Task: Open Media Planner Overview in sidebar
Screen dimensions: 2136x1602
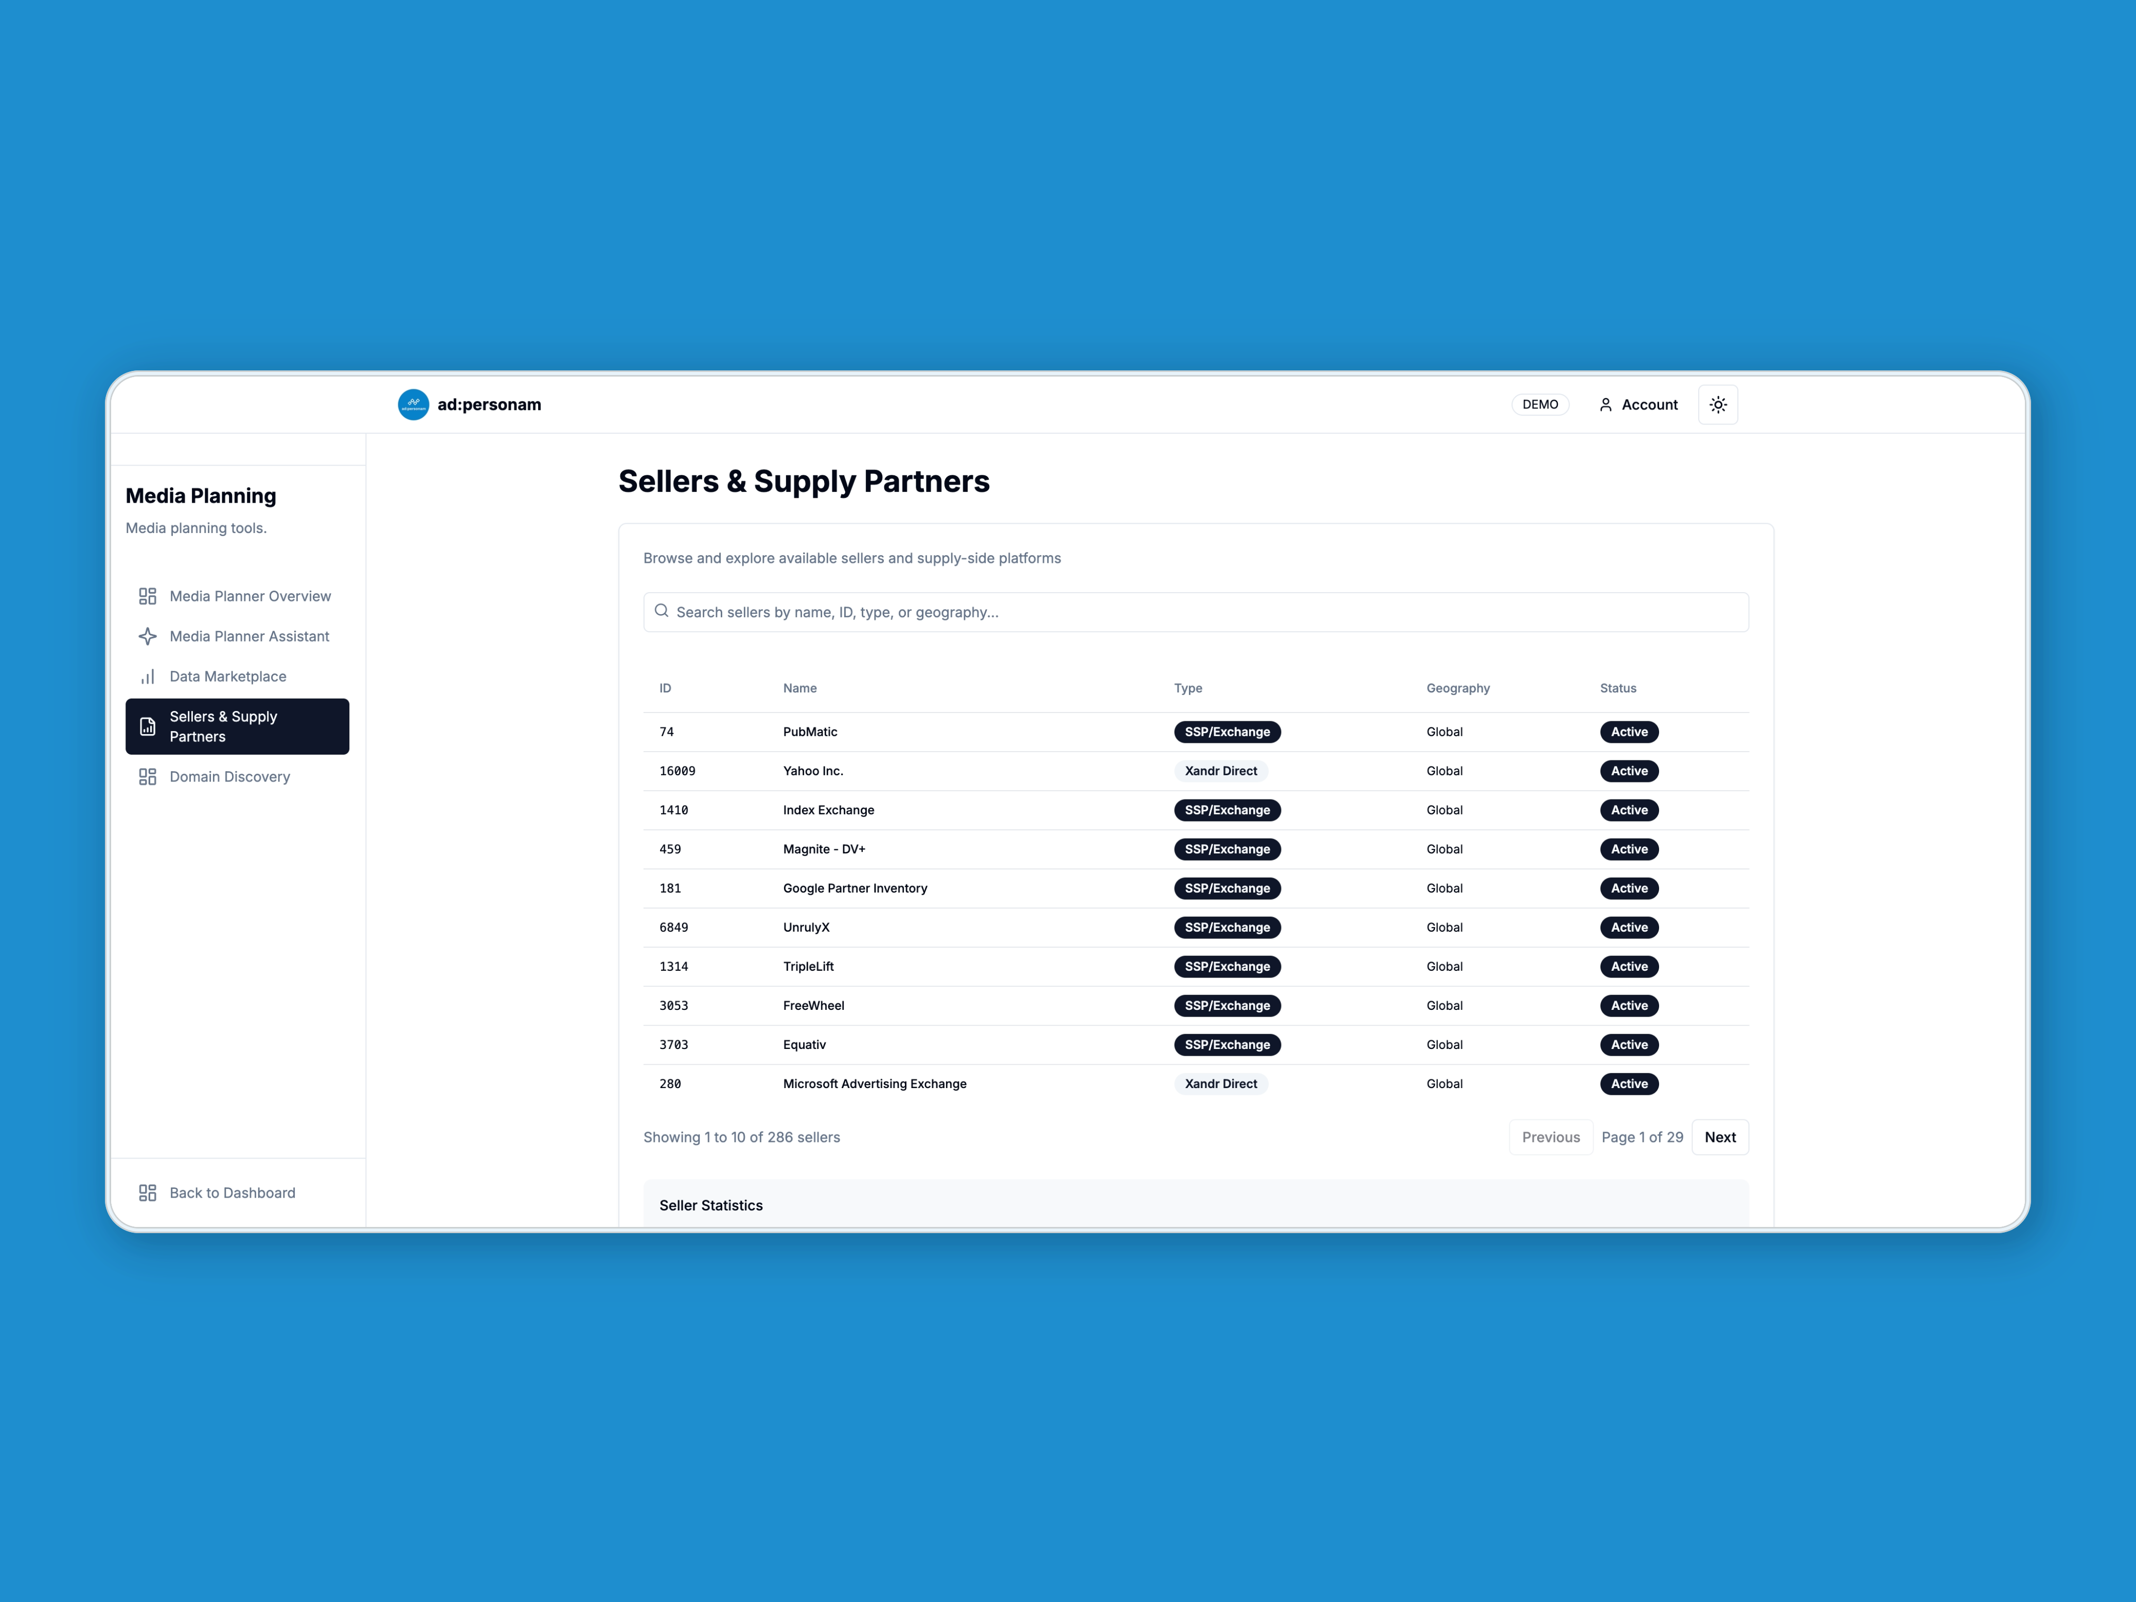Action: pos(238,596)
